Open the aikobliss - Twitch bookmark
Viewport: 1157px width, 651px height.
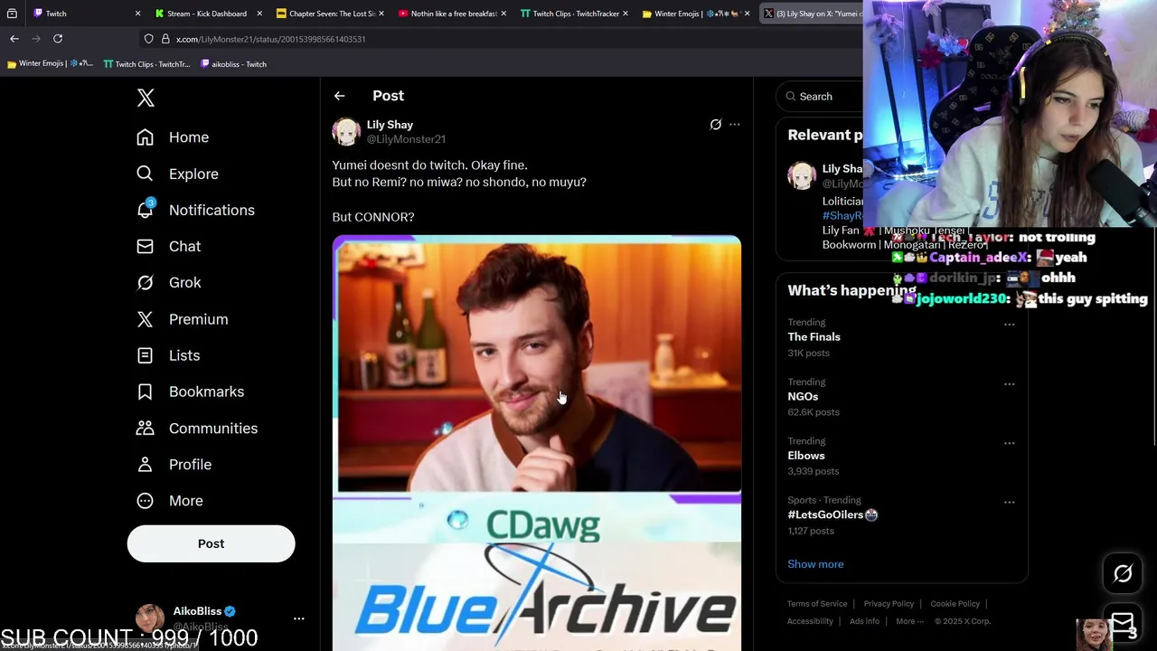pyautogui.click(x=233, y=64)
